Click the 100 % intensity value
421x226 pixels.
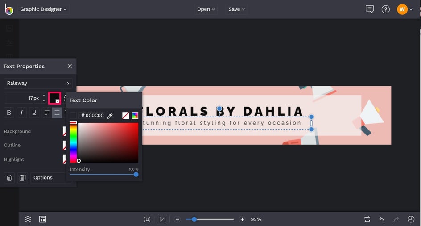(133, 169)
